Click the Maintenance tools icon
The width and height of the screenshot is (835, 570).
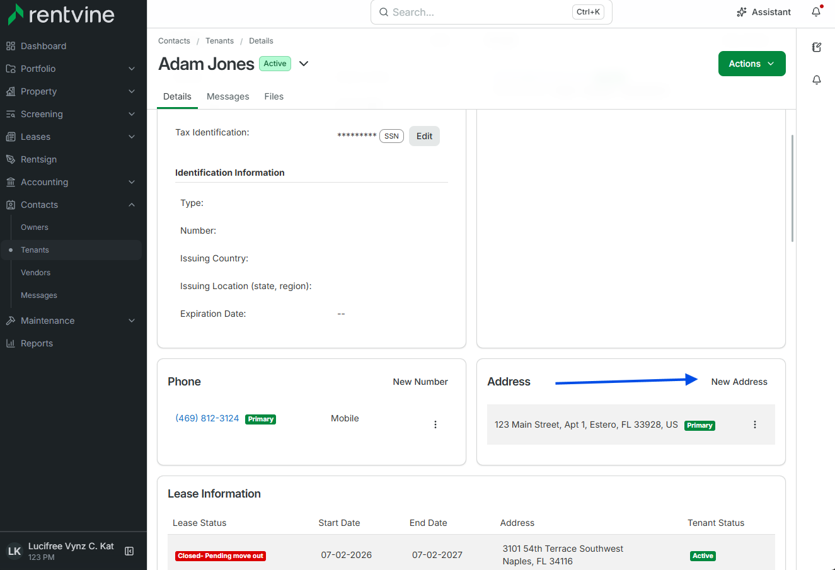11,321
